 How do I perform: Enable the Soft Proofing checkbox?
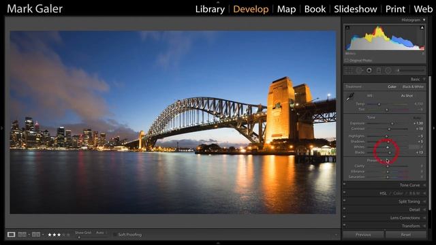pyautogui.click(x=115, y=235)
